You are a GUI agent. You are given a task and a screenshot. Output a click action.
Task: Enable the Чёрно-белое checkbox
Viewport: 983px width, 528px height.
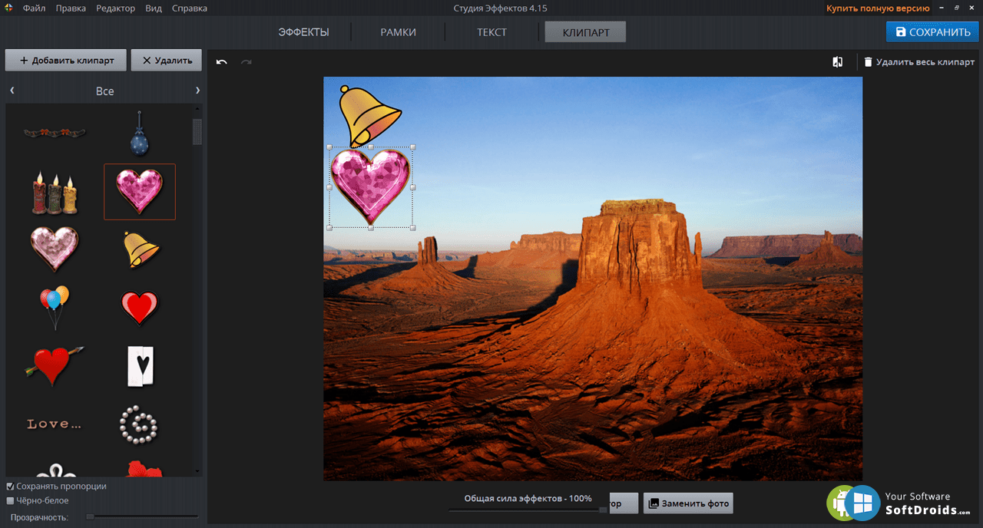coord(10,501)
